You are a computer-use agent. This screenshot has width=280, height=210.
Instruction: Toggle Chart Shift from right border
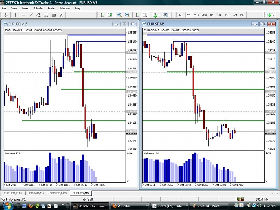point(145,15)
